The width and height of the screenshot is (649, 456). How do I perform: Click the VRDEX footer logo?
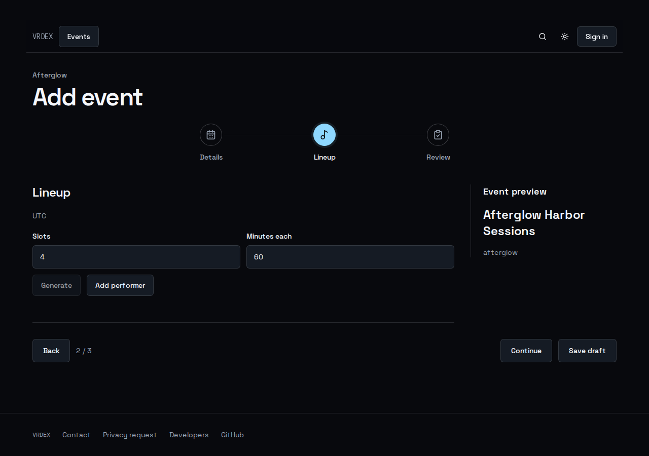tap(42, 435)
